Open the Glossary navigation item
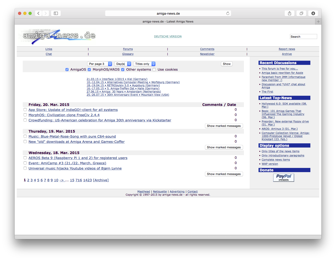The image size is (336, 260). pyautogui.click(x=128, y=54)
